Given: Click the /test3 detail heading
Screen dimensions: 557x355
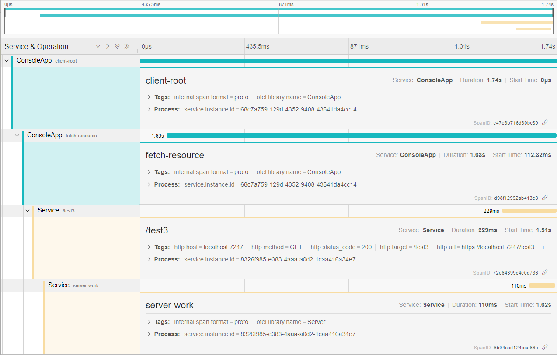Looking at the screenshot, I should 157,230.
